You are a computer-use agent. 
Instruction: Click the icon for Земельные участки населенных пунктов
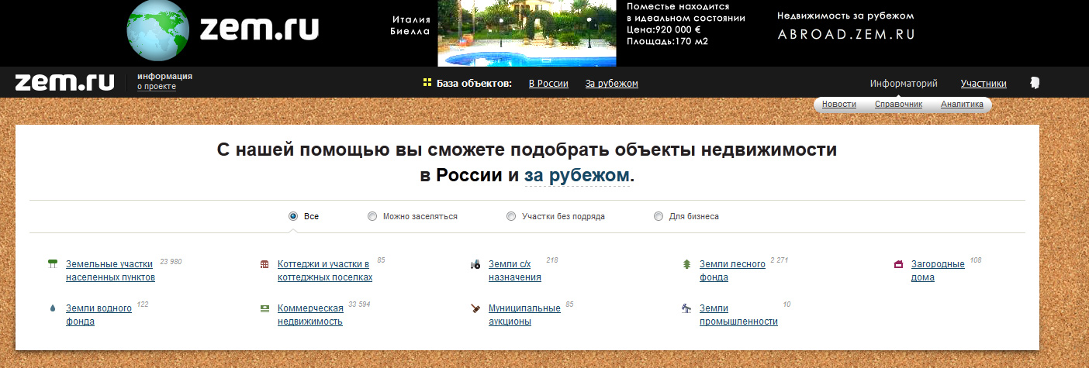tap(53, 264)
